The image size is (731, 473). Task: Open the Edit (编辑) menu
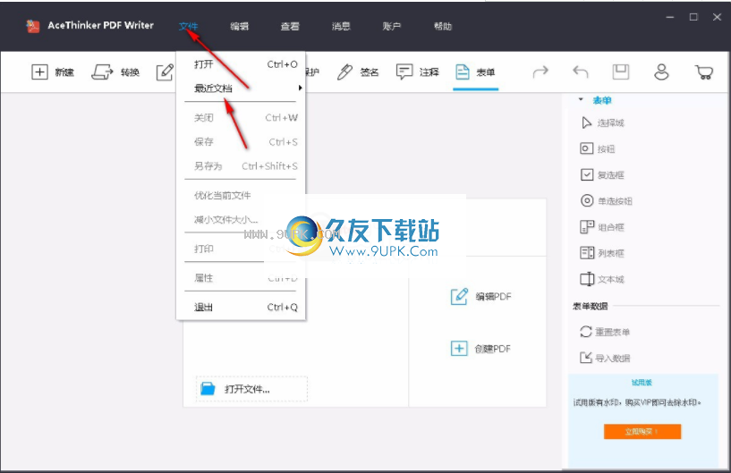tap(239, 27)
